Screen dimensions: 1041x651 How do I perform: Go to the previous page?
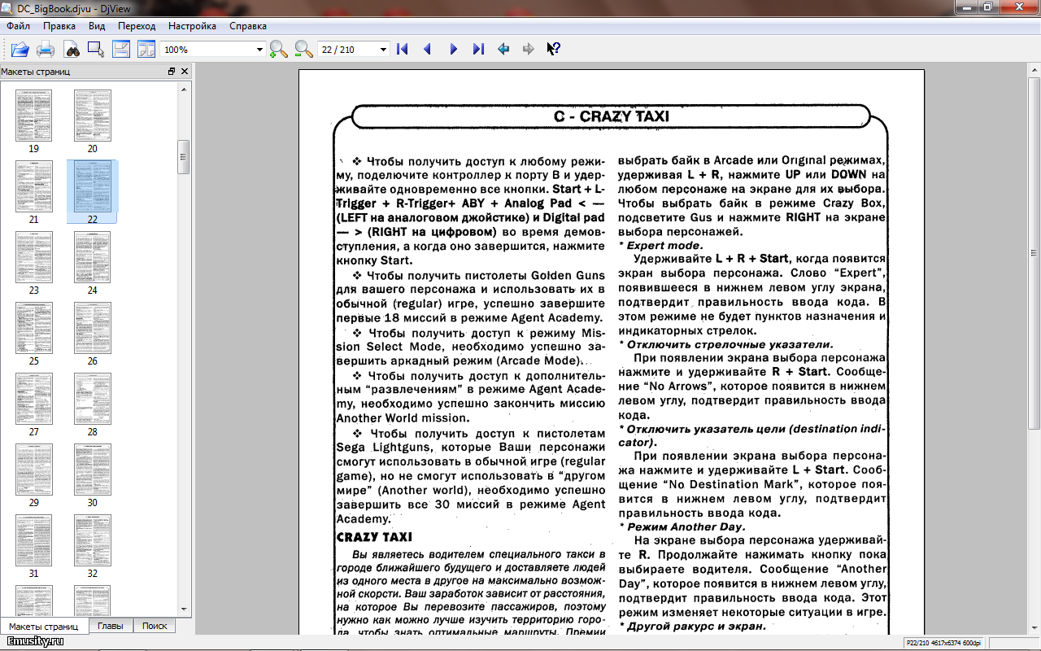[x=427, y=50]
